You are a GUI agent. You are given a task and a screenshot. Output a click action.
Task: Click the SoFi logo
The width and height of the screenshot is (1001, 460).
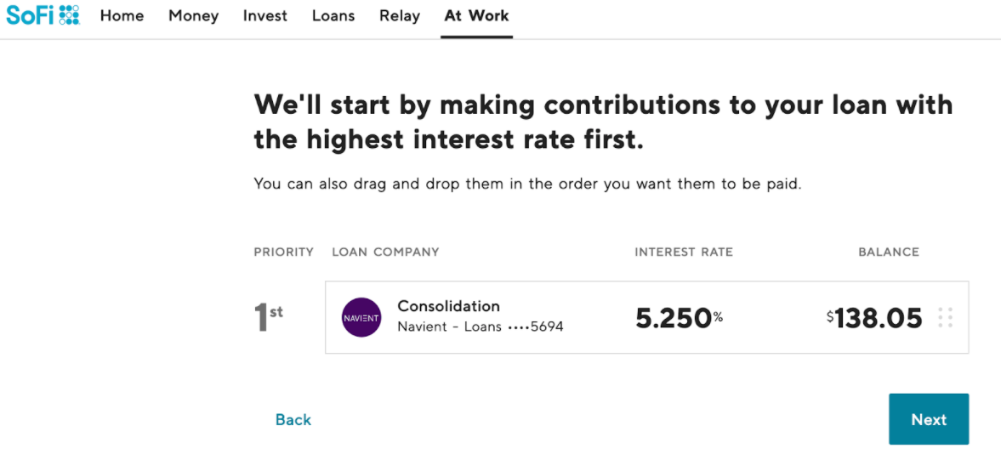click(x=43, y=15)
